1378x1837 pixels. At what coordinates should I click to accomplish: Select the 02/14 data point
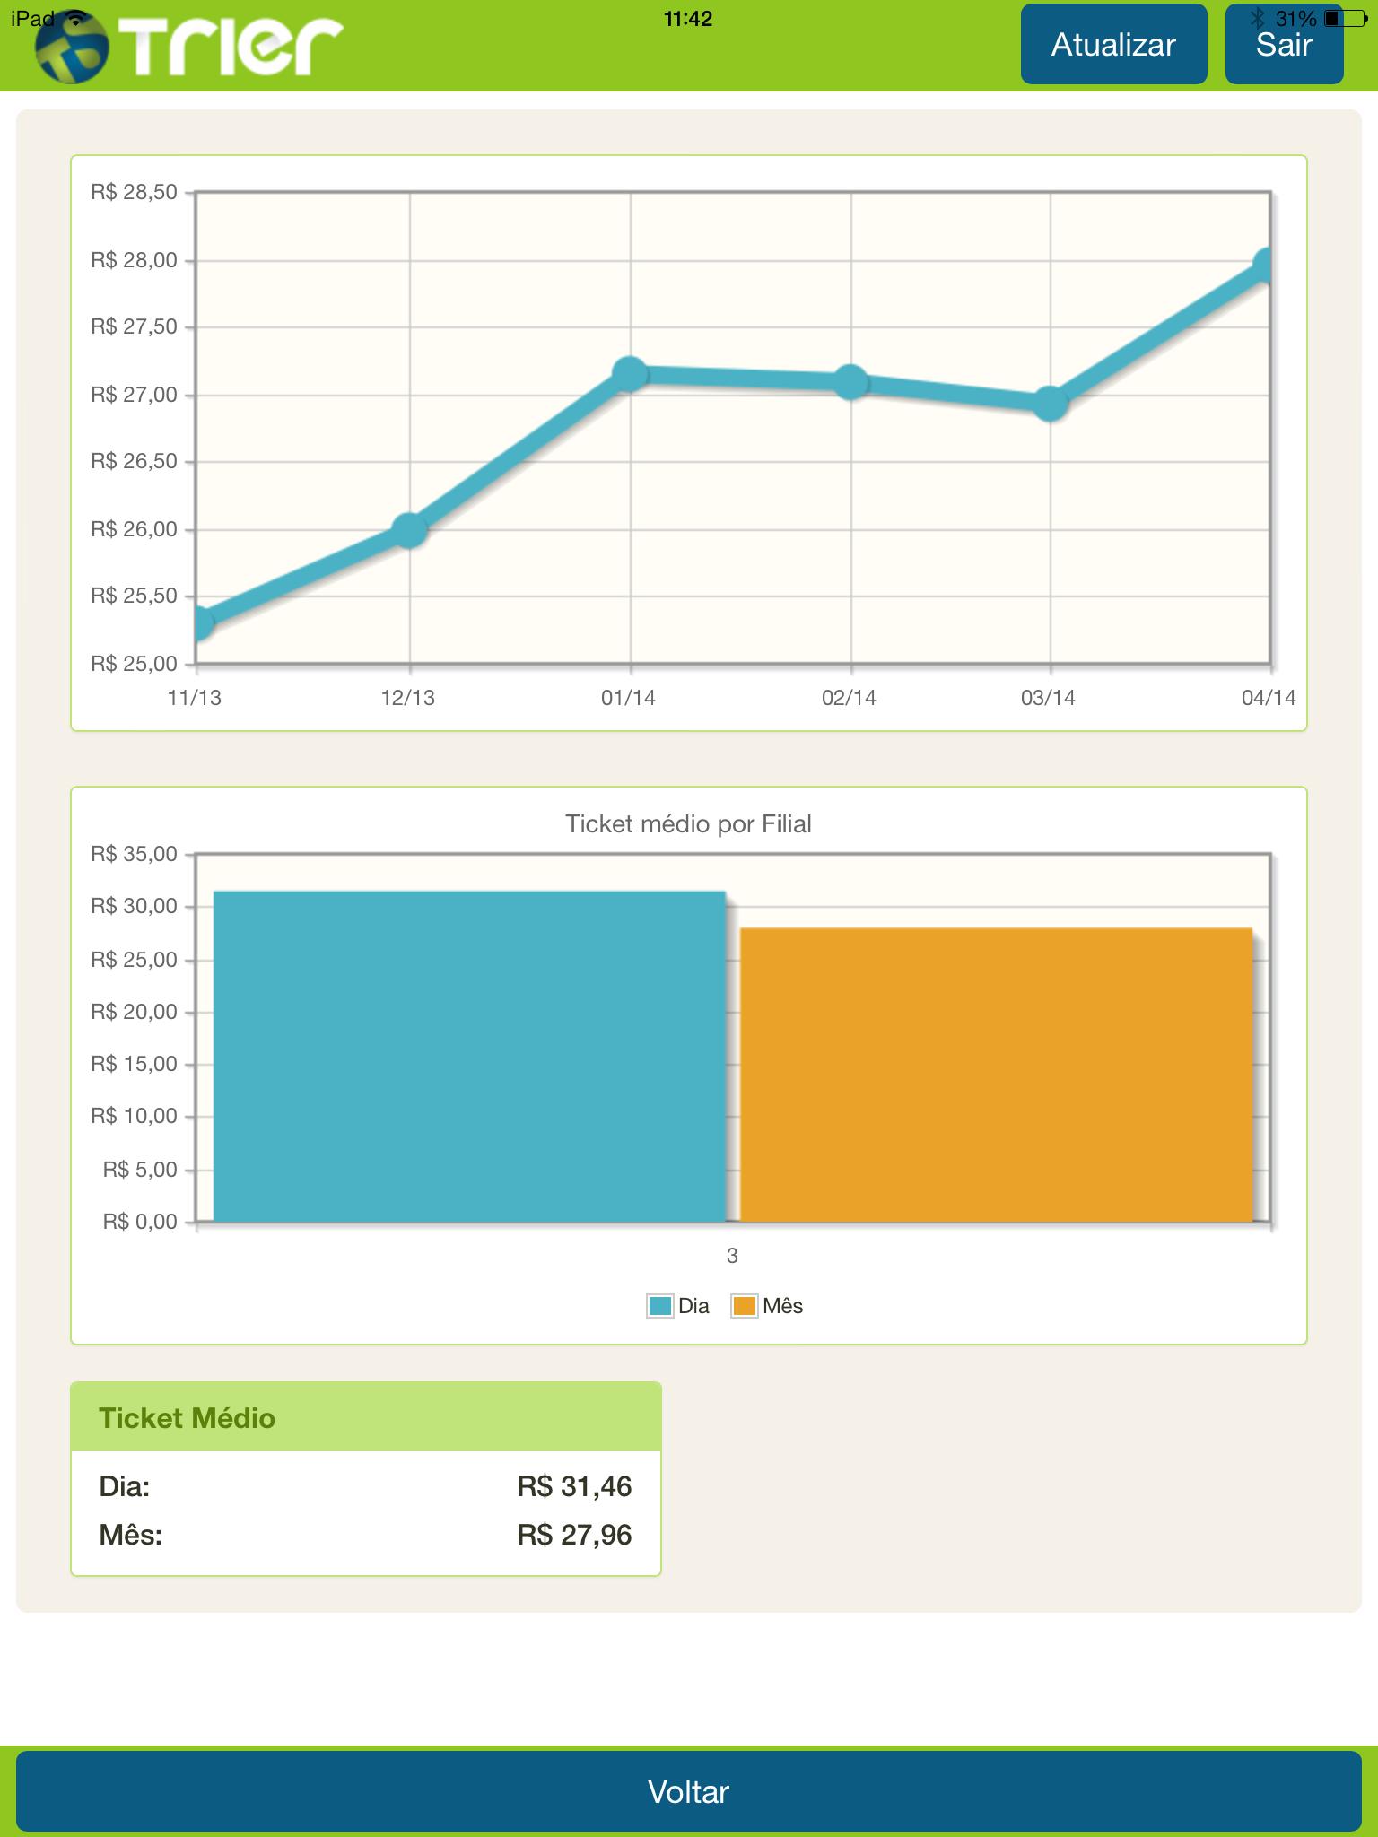850,382
